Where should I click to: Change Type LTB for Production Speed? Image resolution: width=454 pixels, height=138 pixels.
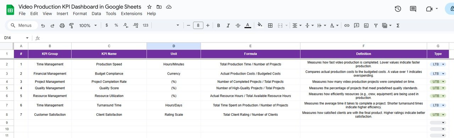point(438,64)
